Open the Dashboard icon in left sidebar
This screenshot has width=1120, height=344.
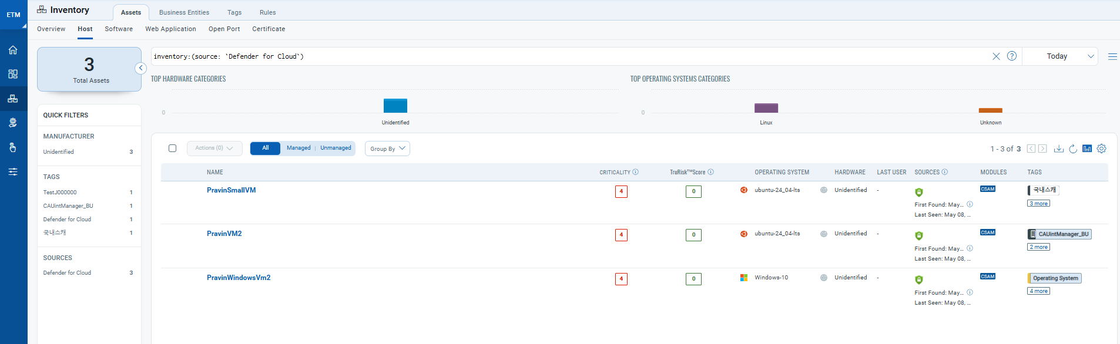(13, 74)
